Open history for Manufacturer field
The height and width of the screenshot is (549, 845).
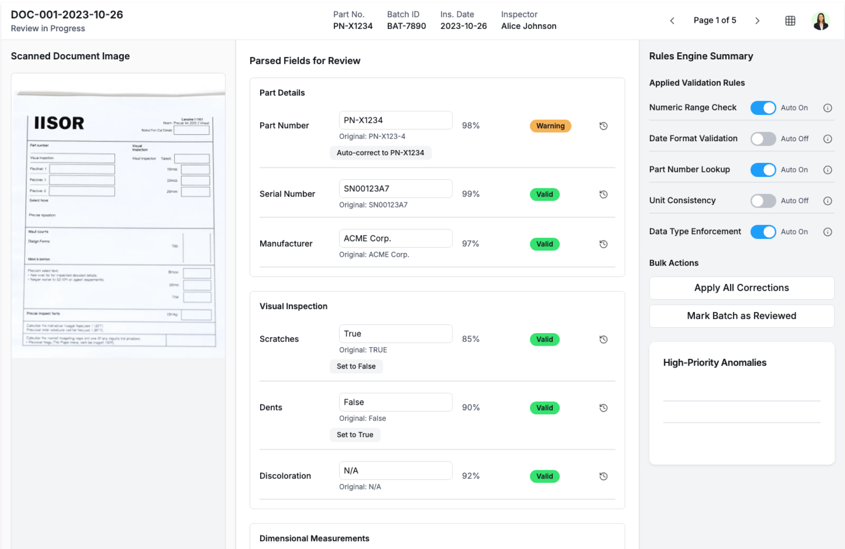(603, 244)
